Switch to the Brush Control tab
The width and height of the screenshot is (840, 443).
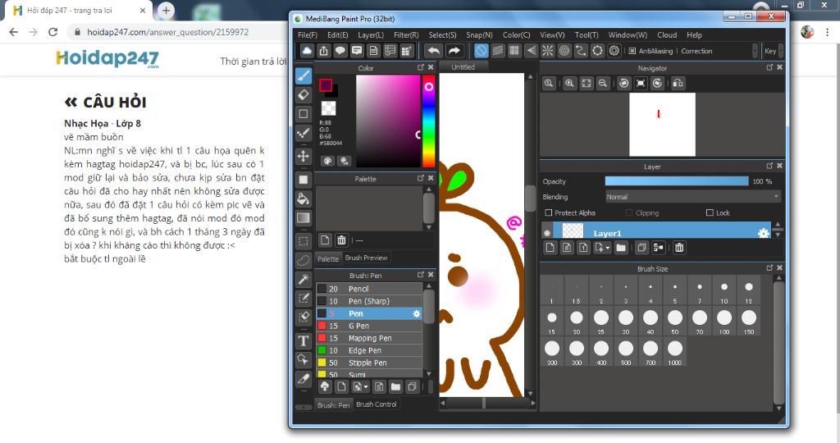376,404
